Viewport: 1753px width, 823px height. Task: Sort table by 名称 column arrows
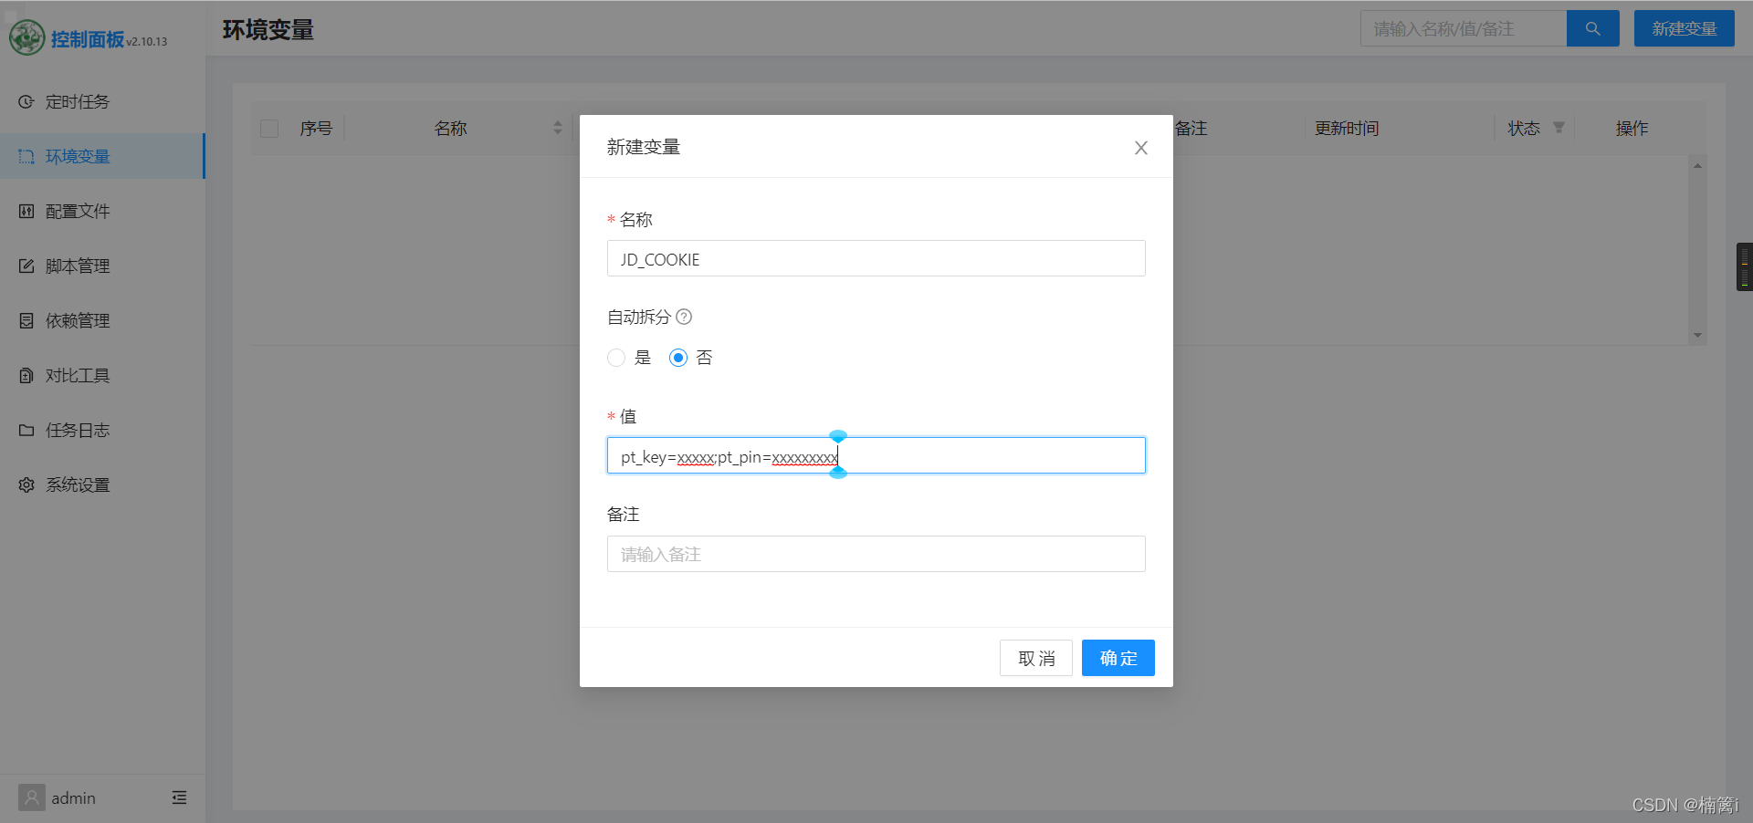pyautogui.click(x=557, y=129)
